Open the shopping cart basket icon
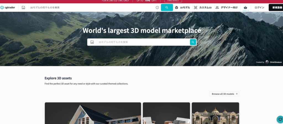283x124 pixels. (x=245, y=7)
